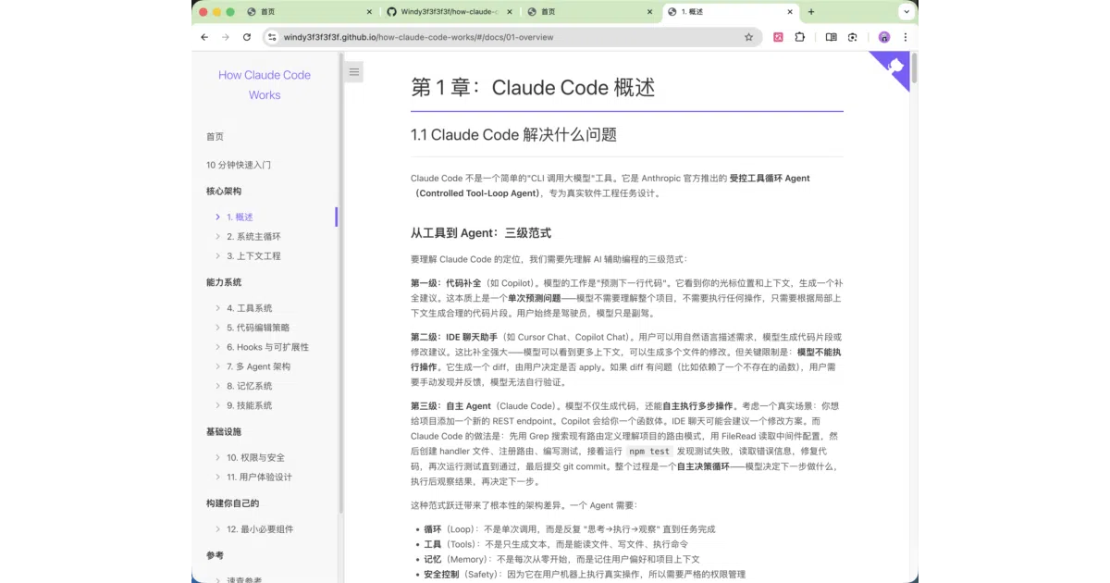Viewport: 1110px width, 583px height.
Task: Switch to the Windy3f3f3f3f GitHub tab
Action: click(449, 12)
